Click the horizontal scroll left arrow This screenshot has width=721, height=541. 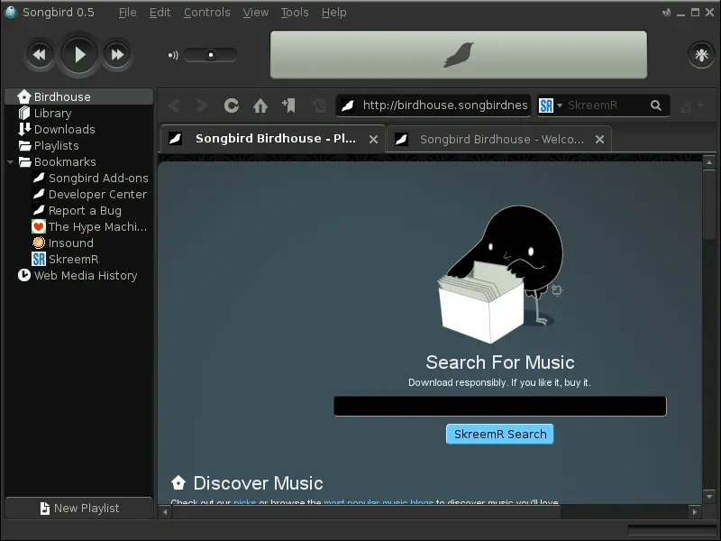165,511
